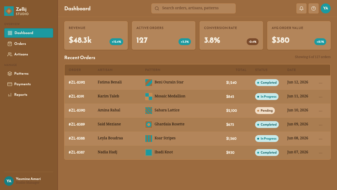
Task: Click order ID #ZL-8391
Action: [76, 97]
